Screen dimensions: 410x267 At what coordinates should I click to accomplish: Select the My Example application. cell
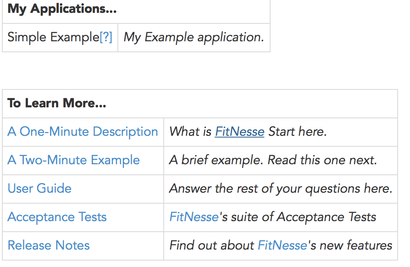click(x=194, y=37)
